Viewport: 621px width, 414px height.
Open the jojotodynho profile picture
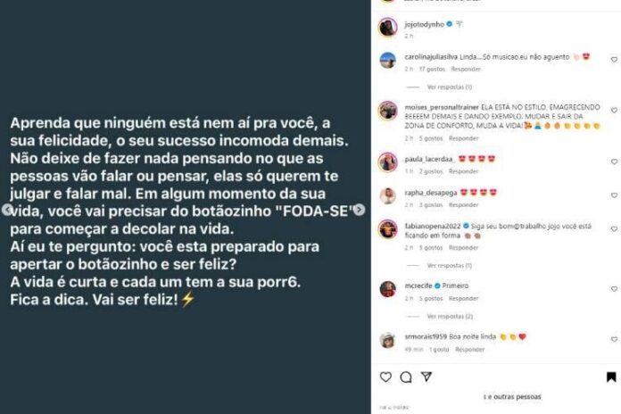pos(388,28)
